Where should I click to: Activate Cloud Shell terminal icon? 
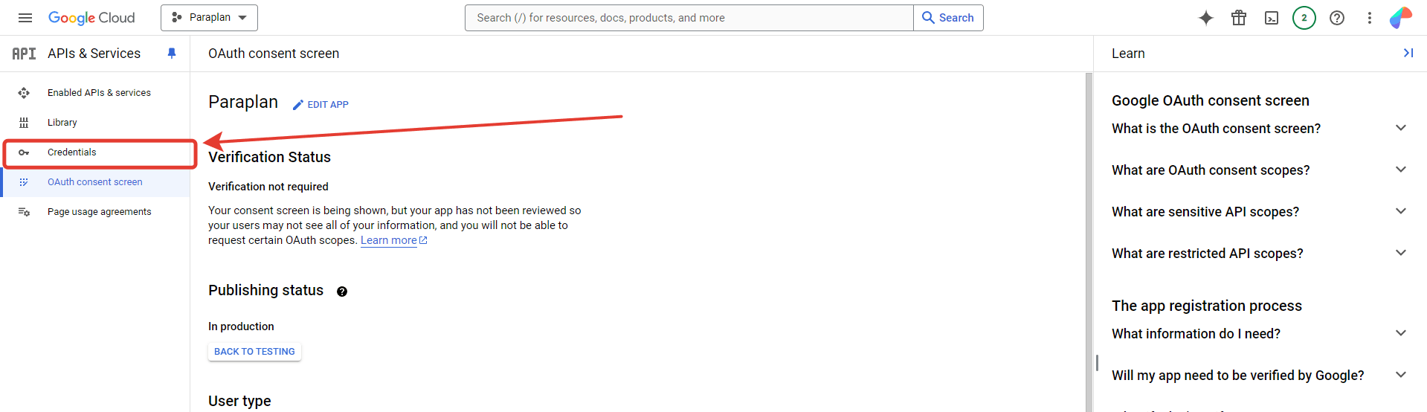[x=1271, y=18]
